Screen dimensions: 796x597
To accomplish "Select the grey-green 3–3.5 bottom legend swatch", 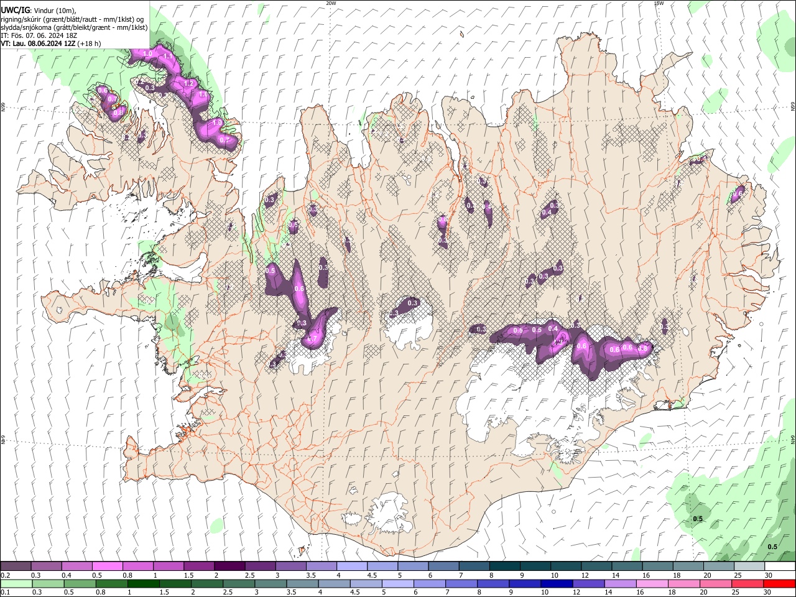I will 271,583.
